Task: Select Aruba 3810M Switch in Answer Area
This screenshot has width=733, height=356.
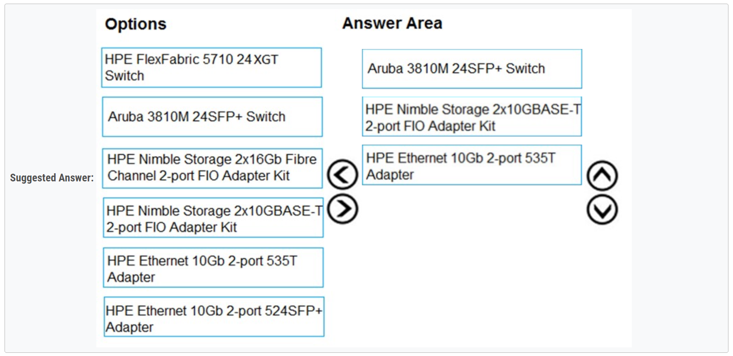Action: pyautogui.click(x=472, y=69)
